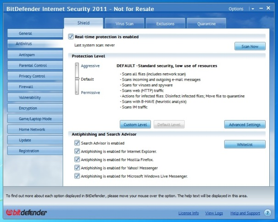Open the View Logs link
The height and width of the screenshot is (222, 278).
[x=214, y=213]
